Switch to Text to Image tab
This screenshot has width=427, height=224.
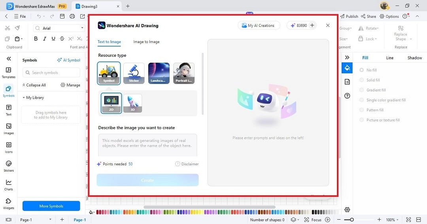[109, 42]
